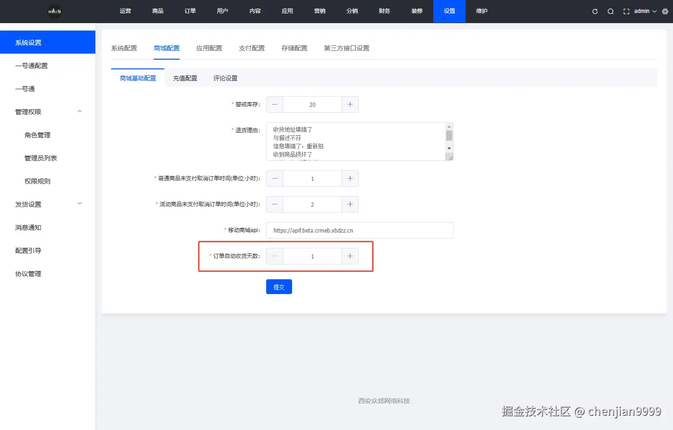This screenshot has height=430, width=673.
Task: Click the refresh icon in top bar
Action: pyautogui.click(x=595, y=12)
